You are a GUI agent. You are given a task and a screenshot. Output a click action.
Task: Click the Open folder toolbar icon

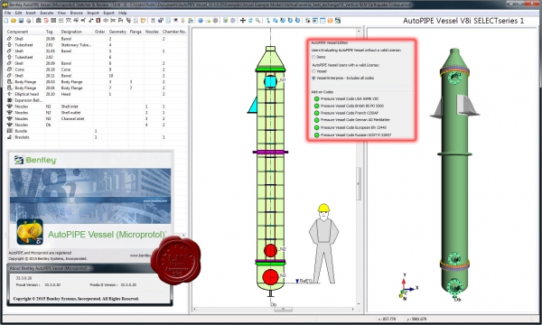[14, 21]
